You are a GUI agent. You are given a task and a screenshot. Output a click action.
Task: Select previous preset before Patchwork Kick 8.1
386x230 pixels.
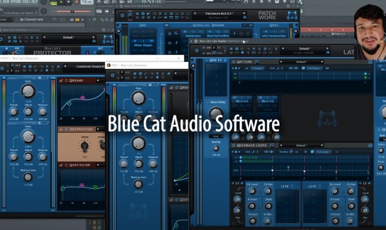(x=195, y=13)
